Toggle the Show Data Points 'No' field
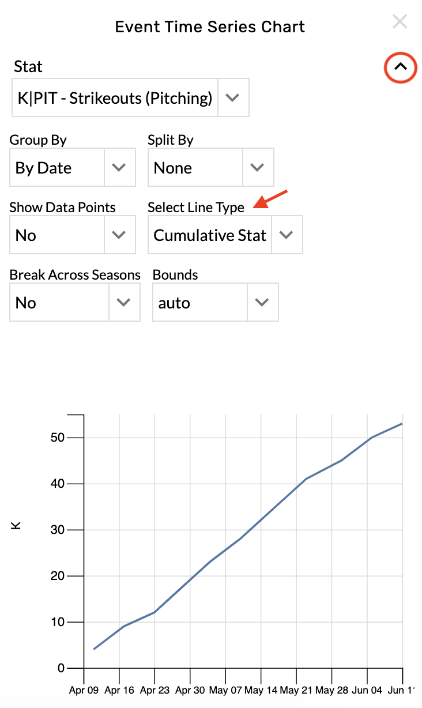Viewport: 422px width, 708px height. point(57,235)
